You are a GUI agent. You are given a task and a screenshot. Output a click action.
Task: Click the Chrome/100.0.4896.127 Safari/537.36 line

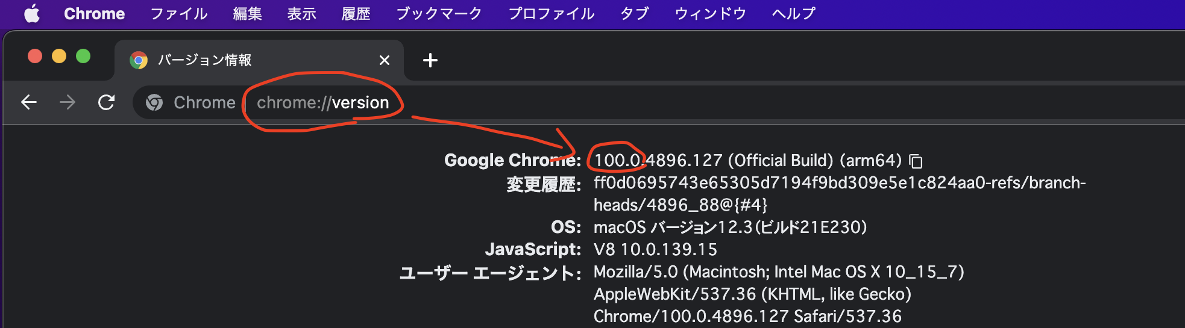pos(747,317)
